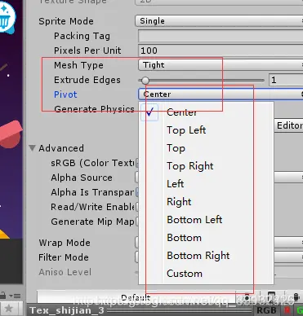Click the Pivot dropdown box showing Center
The width and height of the screenshot is (303, 316).
tap(221, 94)
